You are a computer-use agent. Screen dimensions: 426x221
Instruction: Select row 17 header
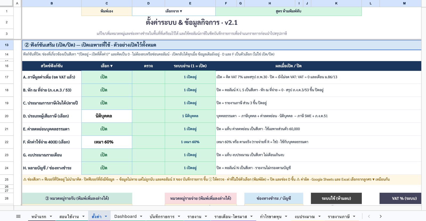click(7, 77)
